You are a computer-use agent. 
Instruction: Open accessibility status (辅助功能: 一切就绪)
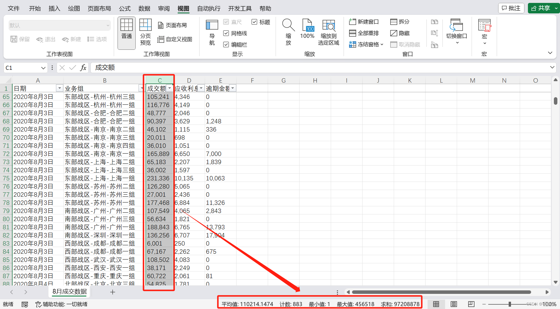(62, 304)
